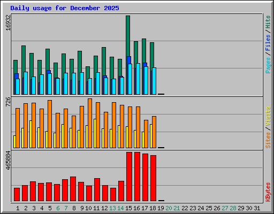Screen dimensions: 274x214
Task: Select the green day 7 weekend label
Action: click(66, 208)
